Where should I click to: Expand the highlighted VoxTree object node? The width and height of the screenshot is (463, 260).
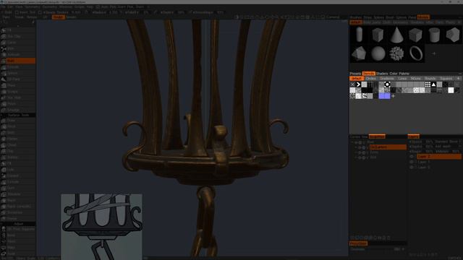point(356,147)
